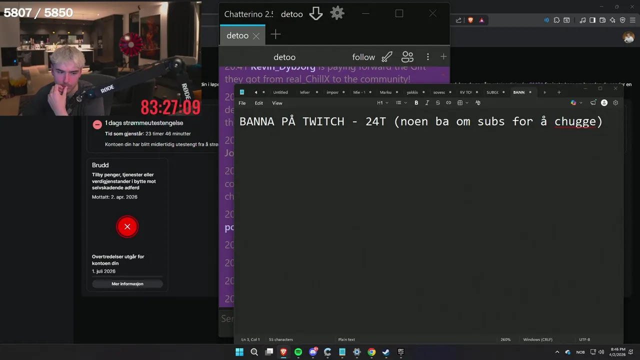The image size is (640, 360).
Task: Open Steam from taskbar
Action: coord(386,352)
